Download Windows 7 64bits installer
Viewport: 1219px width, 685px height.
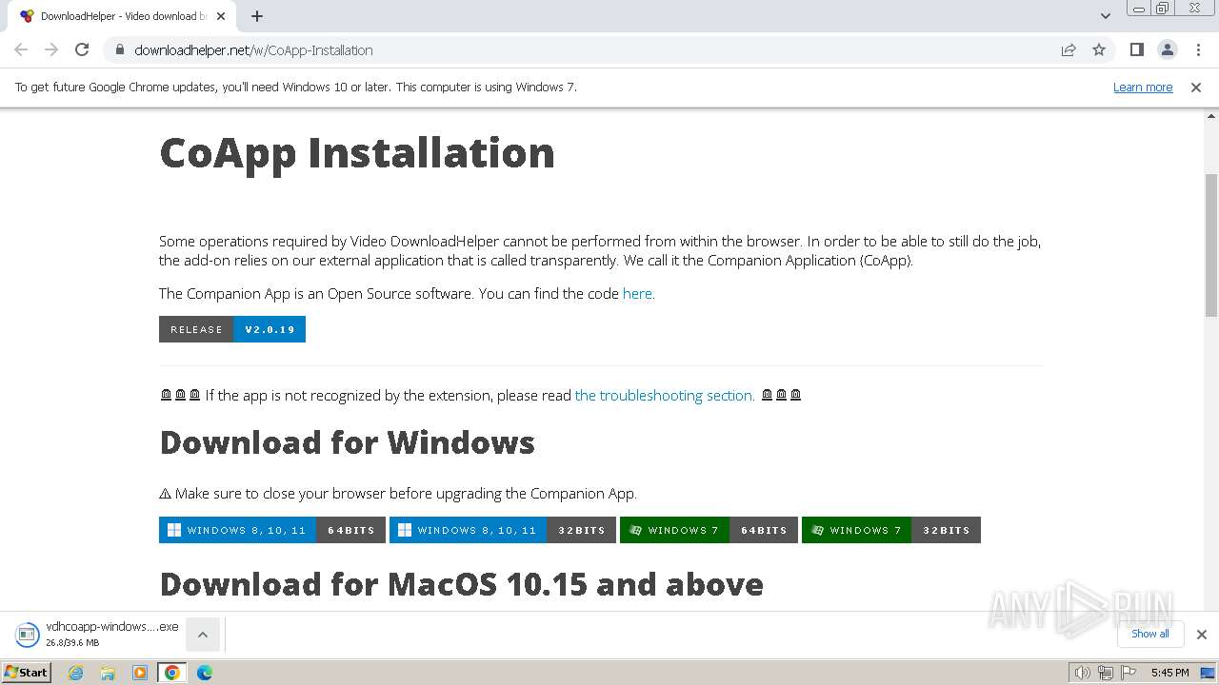pyautogui.click(x=709, y=530)
